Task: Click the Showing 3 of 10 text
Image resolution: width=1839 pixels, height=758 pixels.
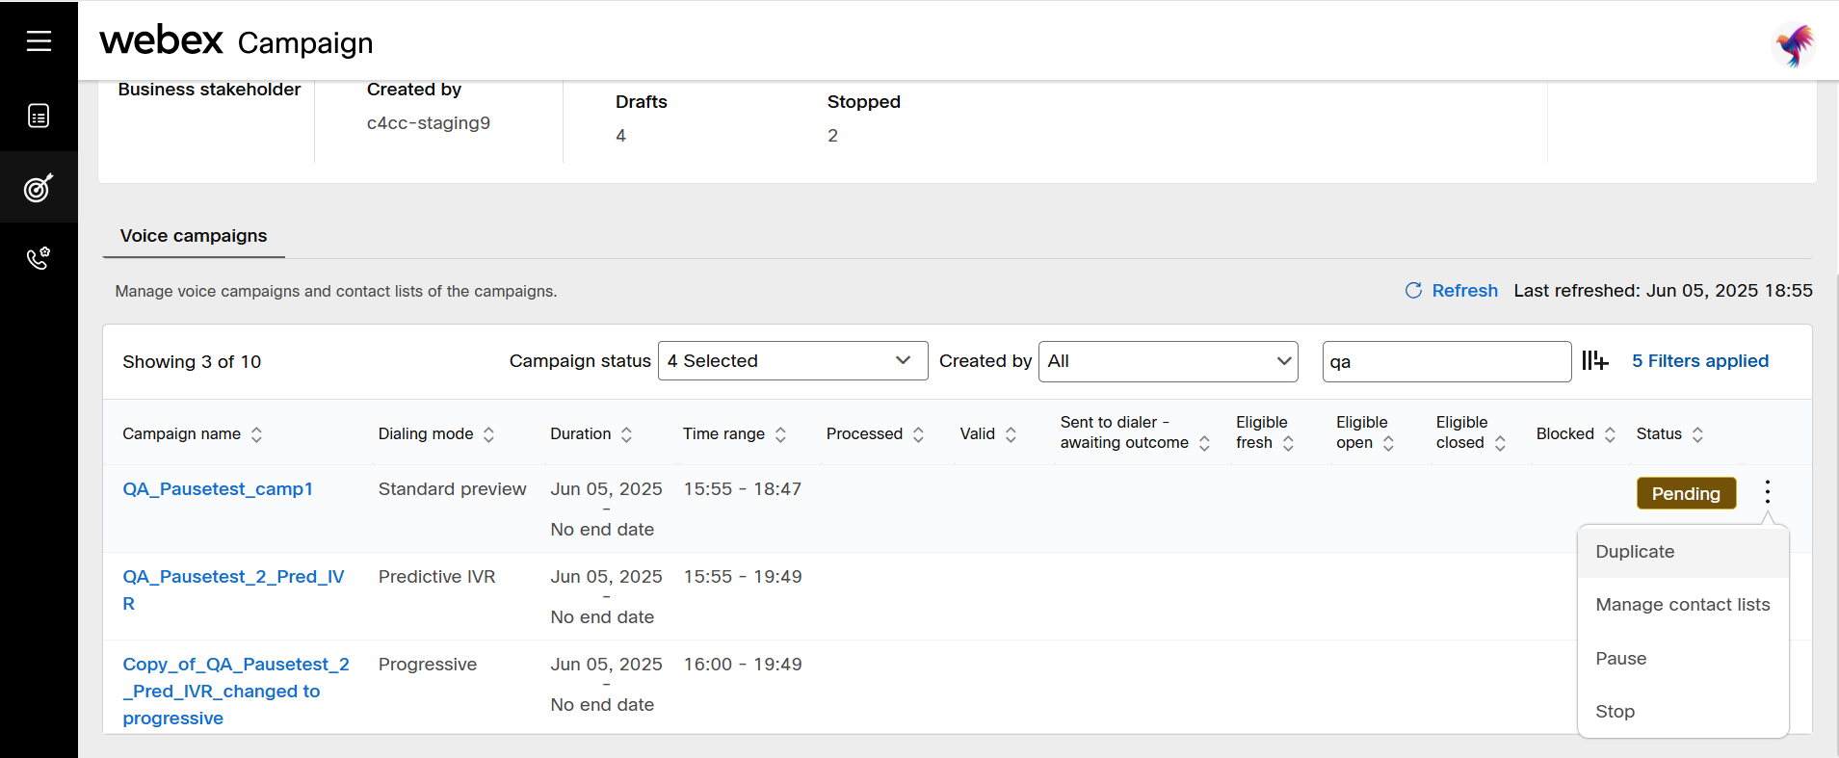Action: point(192,362)
